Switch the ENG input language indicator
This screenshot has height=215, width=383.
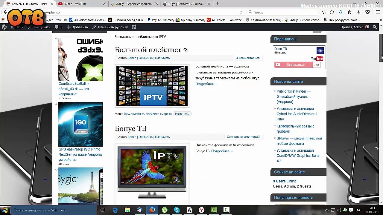[358, 210]
